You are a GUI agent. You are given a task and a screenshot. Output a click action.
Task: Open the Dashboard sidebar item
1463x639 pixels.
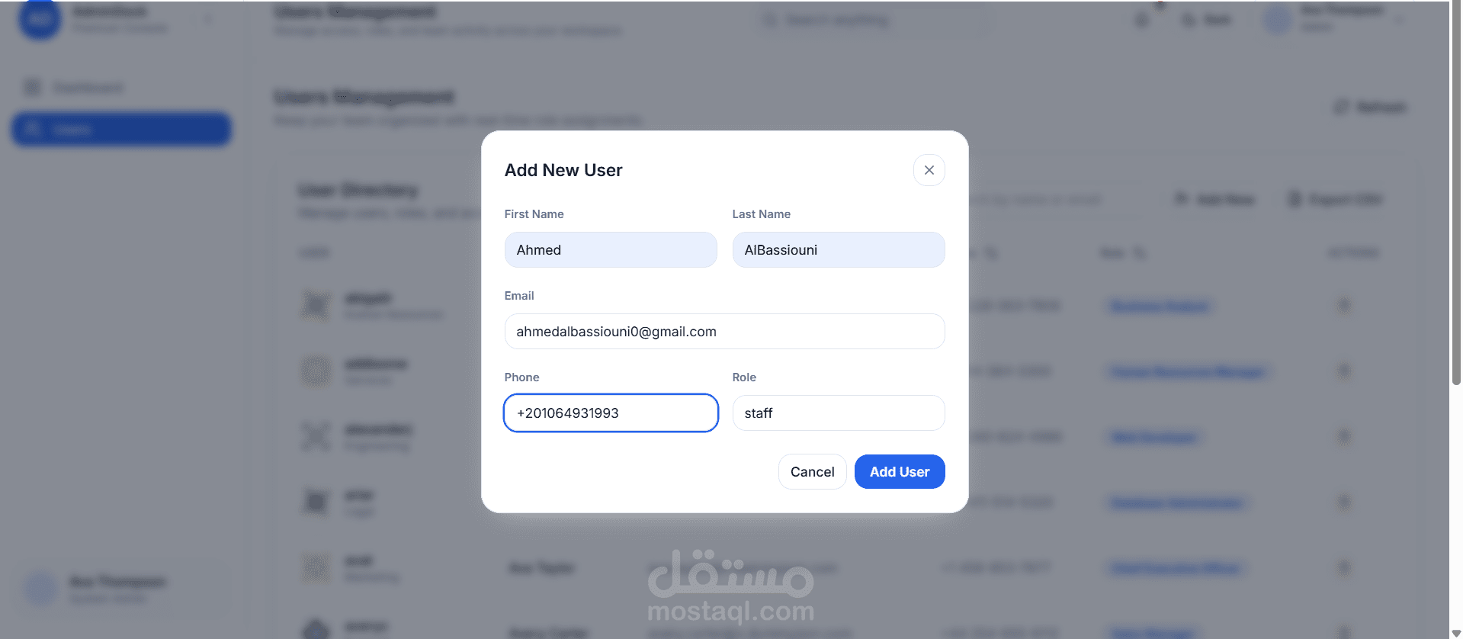pos(88,88)
